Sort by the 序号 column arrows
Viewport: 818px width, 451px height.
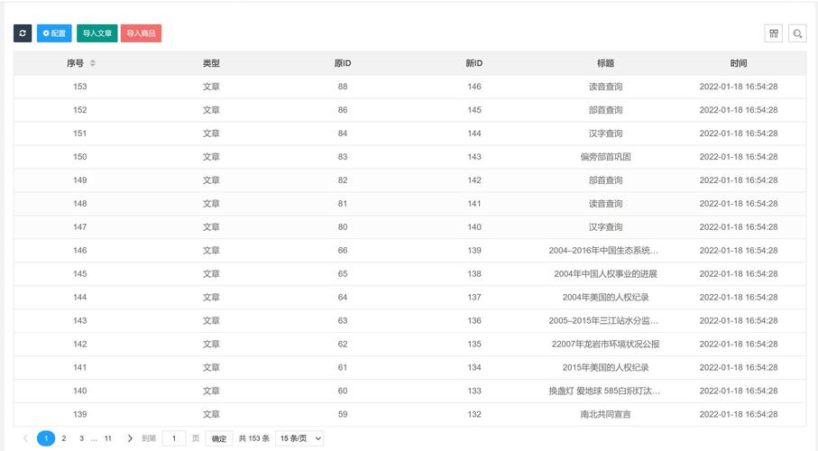92,63
